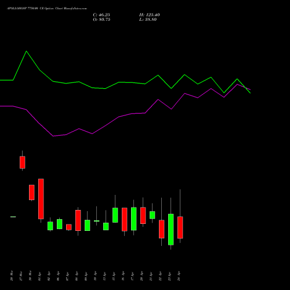Click the 01 Apr date label
The image size is (290, 290).
click(39, 276)
